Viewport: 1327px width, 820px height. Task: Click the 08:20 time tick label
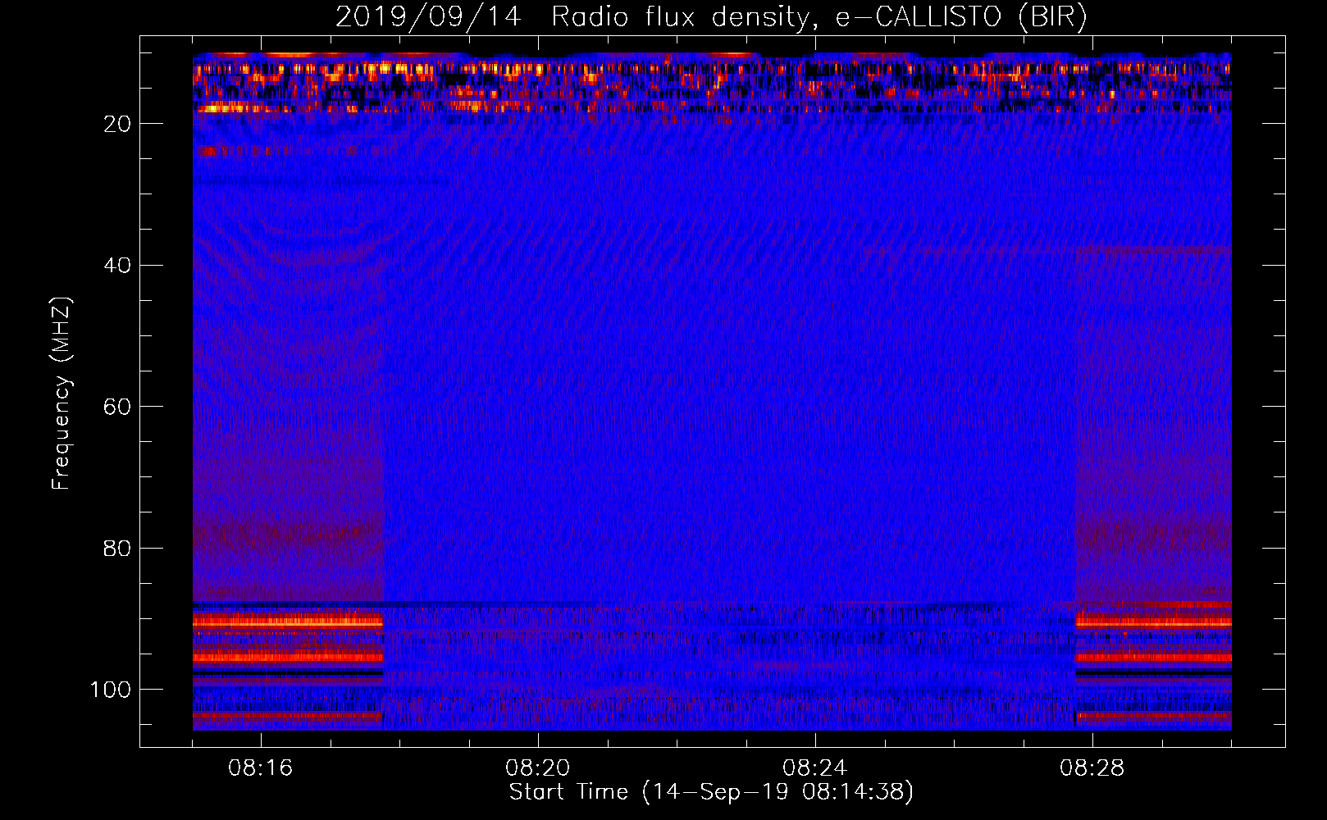click(x=538, y=768)
